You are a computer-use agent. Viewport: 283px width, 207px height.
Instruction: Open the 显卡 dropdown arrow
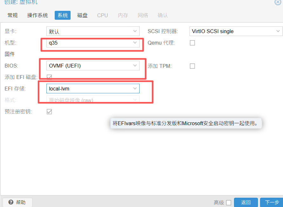point(135,31)
